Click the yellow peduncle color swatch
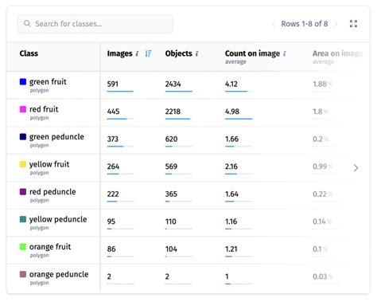Image resolution: width=377 pixels, height=302 pixels. point(23,219)
